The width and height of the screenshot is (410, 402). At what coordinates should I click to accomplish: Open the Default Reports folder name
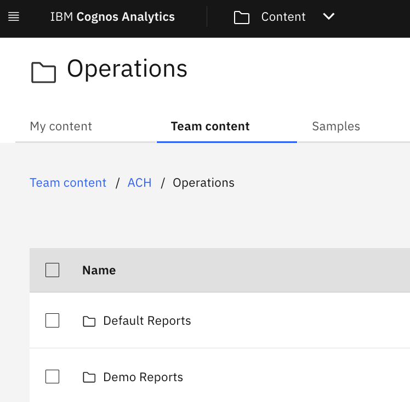point(147,321)
